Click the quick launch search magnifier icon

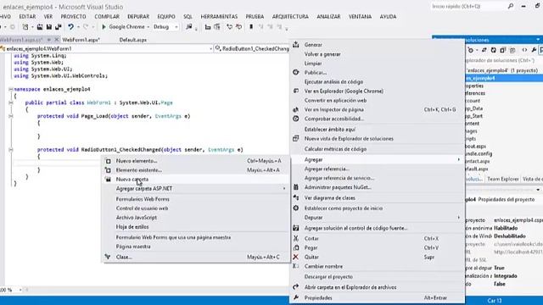tap(511, 6)
